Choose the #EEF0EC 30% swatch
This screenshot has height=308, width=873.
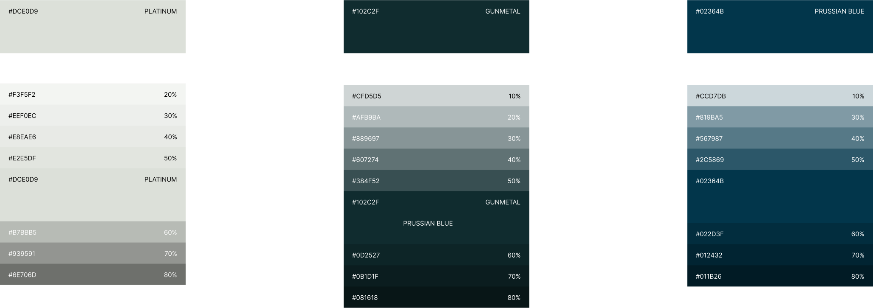93,115
